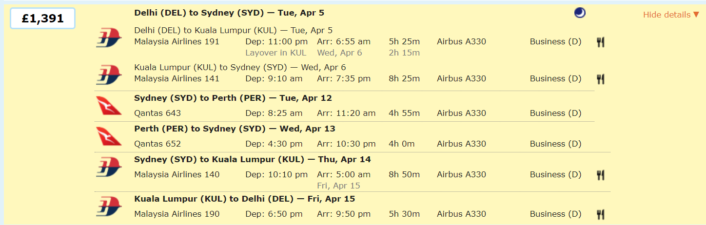This screenshot has width=706, height=225.
Task: Click Qantas logo for Perth to Sydney
Action: [109, 136]
